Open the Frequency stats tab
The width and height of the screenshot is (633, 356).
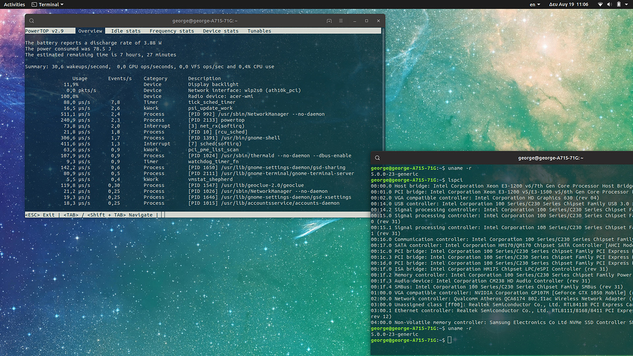point(172,31)
